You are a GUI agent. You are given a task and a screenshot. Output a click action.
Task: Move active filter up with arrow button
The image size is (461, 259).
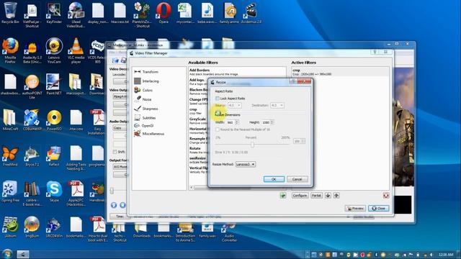point(336,195)
